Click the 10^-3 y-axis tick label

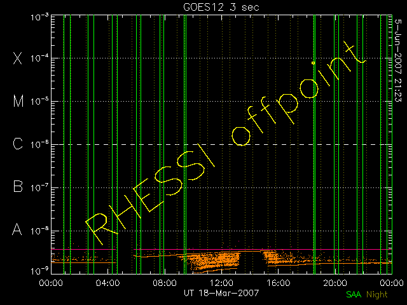coord(39,17)
